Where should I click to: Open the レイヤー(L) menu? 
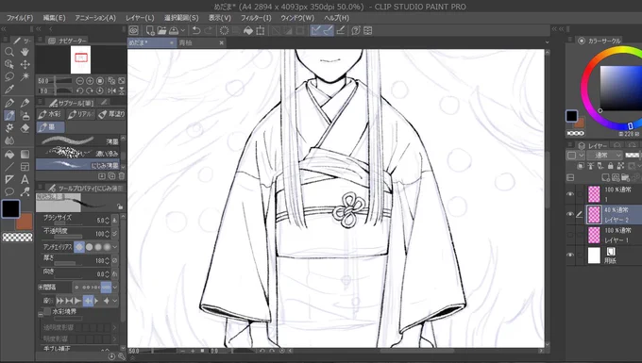(x=140, y=18)
